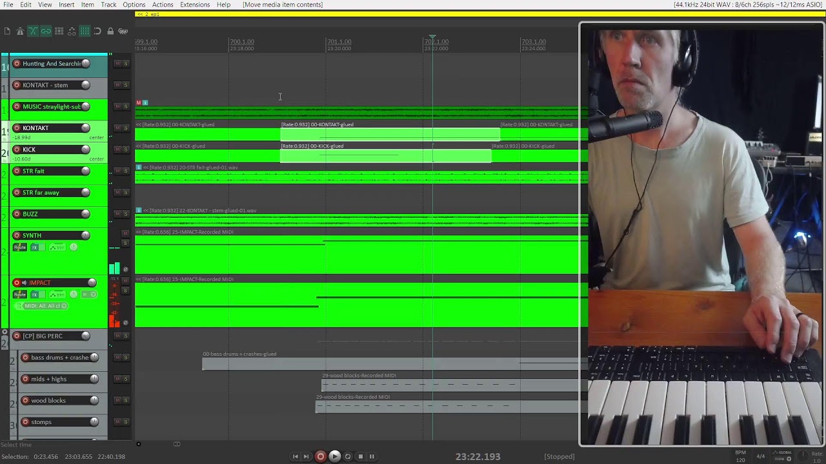
Task: Toggle record monitoring speaker on IMPACT track
Action: 25,282
